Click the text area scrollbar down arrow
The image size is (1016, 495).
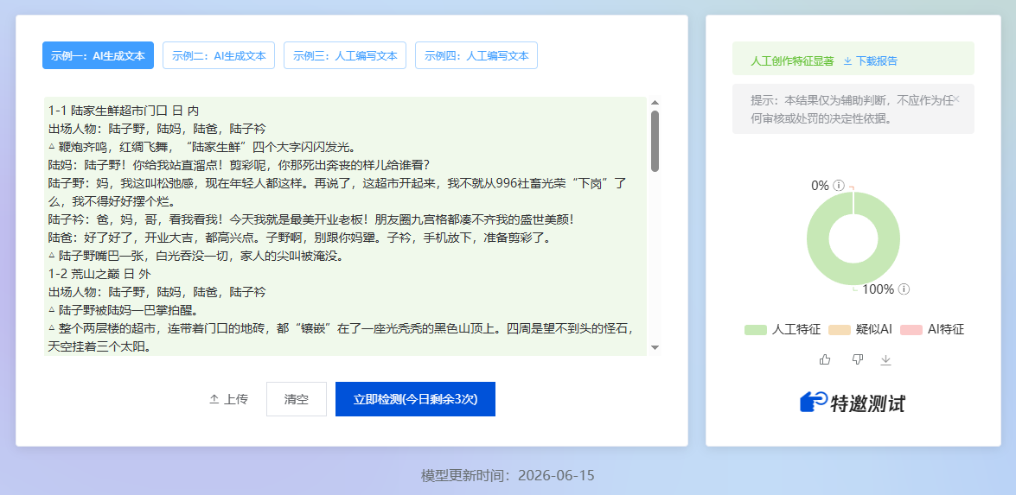[655, 348]
